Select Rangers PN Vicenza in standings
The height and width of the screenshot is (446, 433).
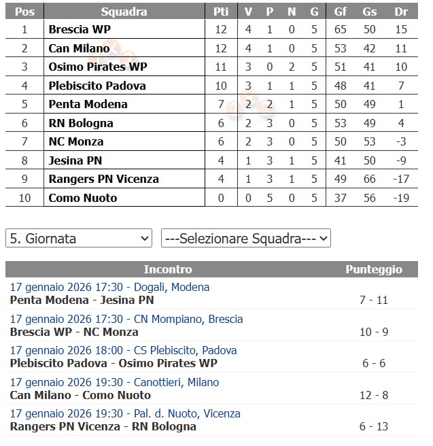(x=103, y=179)
